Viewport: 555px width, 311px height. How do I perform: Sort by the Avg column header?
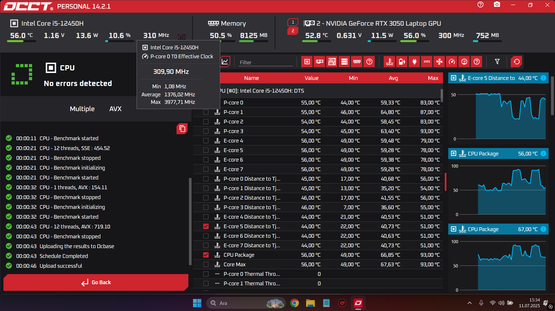coord(393,78)
